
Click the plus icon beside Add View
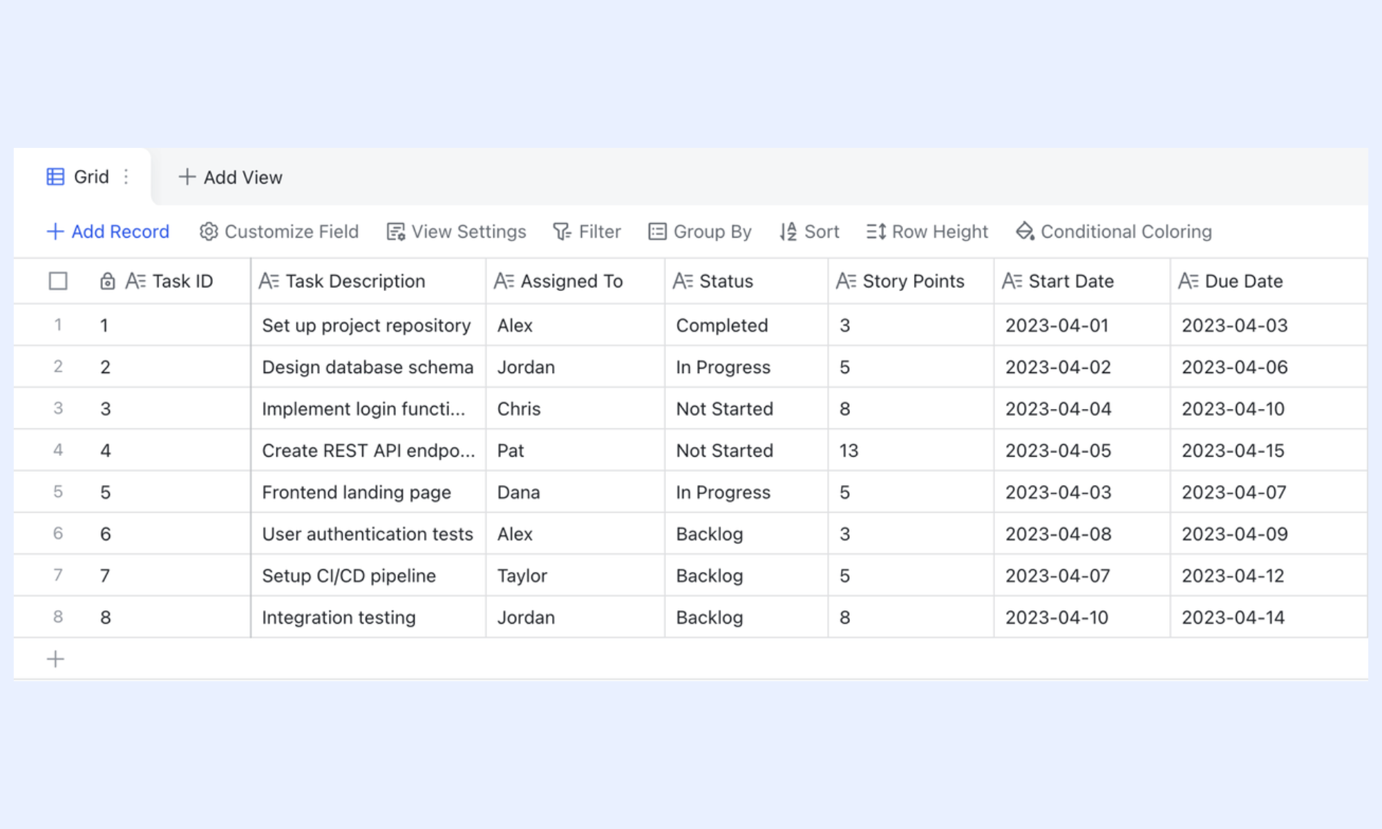tap(187, 177)
